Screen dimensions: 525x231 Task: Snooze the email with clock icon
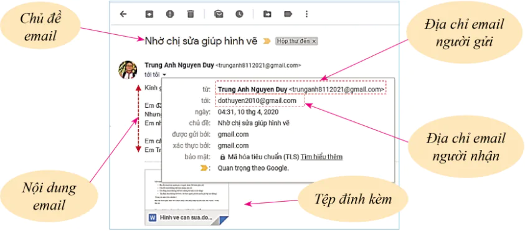click(x=239, y=14)
